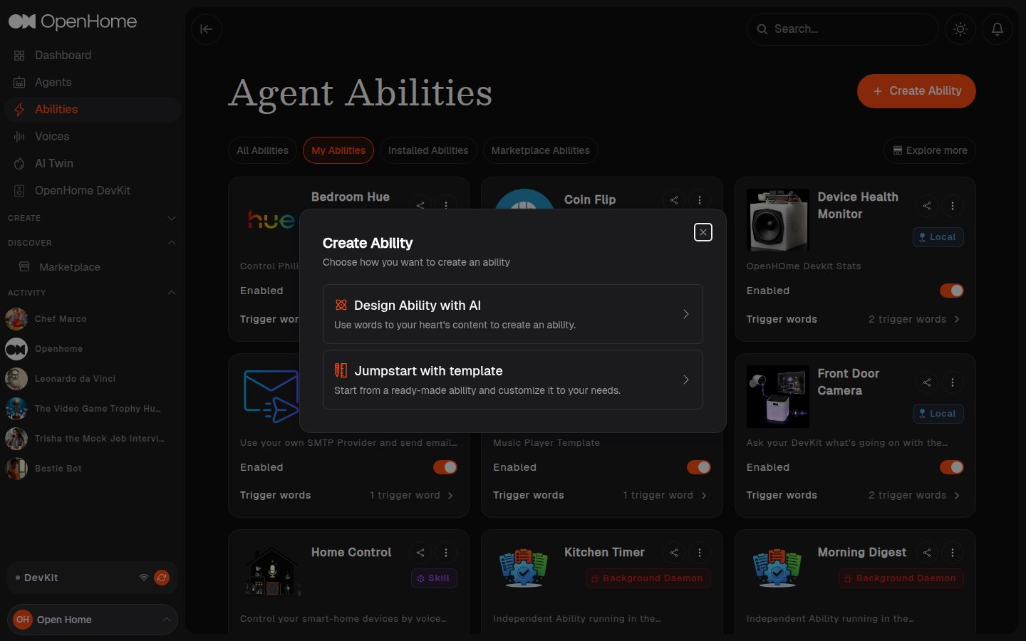The width and height of the screenshot is (1026, 641).
Task: Click the Abilities lightning icon in sidebar
Action: pos(19,110)
